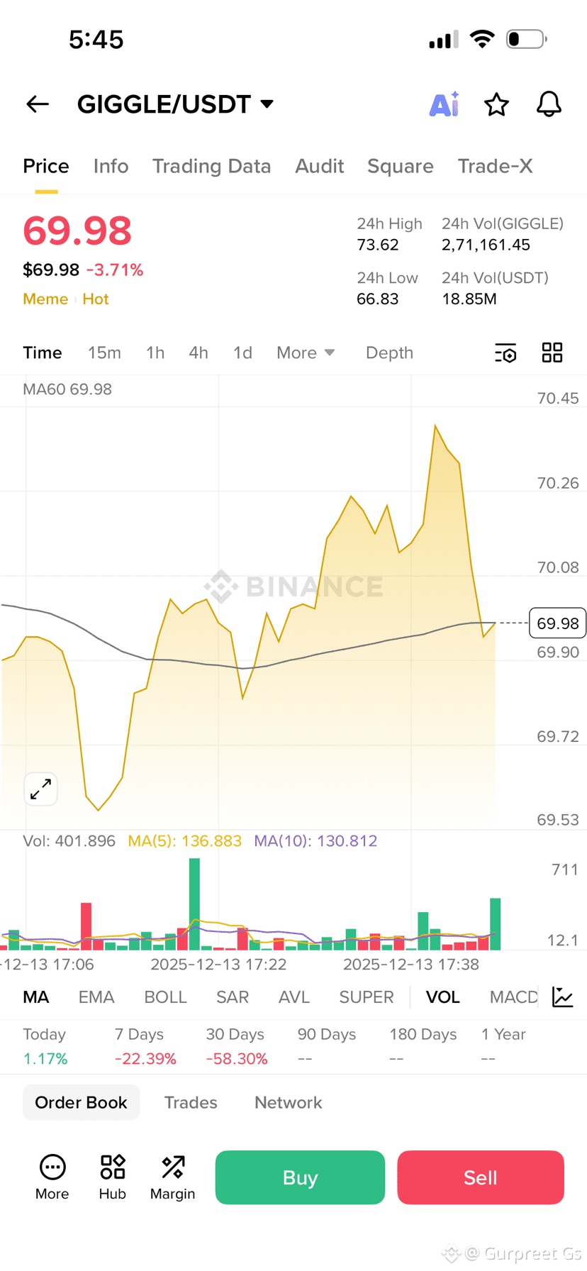Viewport: 587px width, 1271px height.
Task: Tap the Vol: 401.896 label
Action: coord(69,840)
